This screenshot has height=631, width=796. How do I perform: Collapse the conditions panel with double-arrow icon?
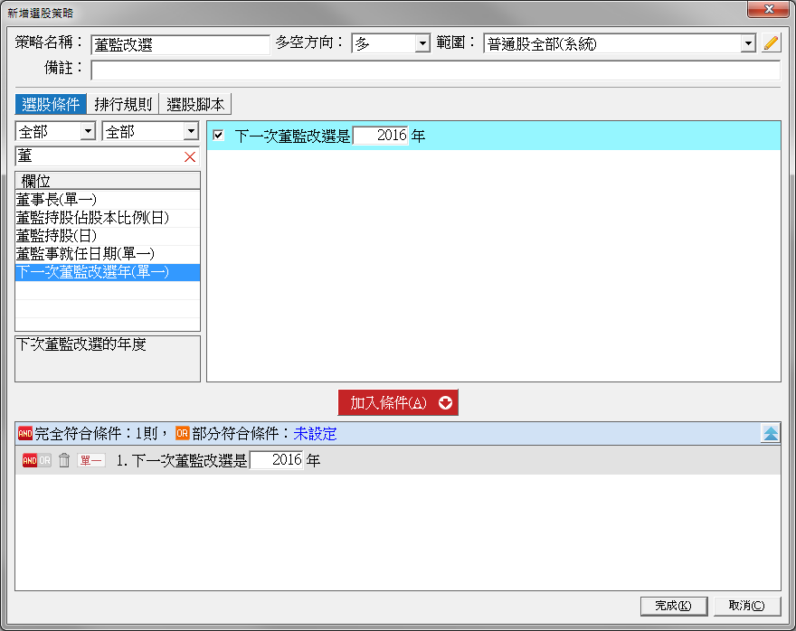pos(770,434)
